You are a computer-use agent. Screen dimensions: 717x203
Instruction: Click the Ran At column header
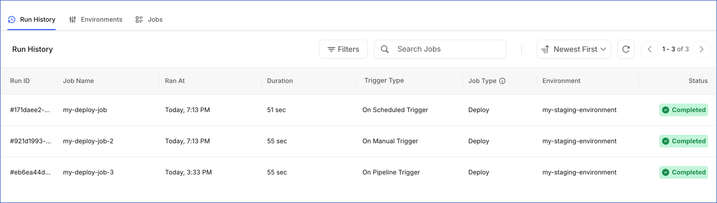pyautogui.click(x=175, y=81)
